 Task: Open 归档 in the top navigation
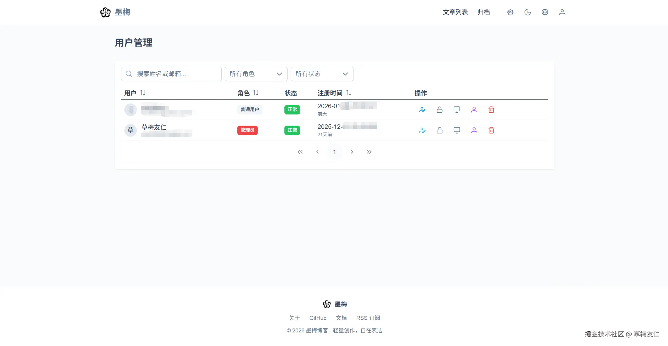point(483,12)
